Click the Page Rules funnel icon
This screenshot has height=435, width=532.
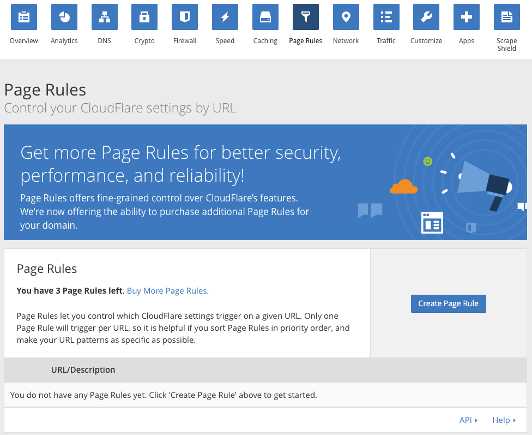306,17
